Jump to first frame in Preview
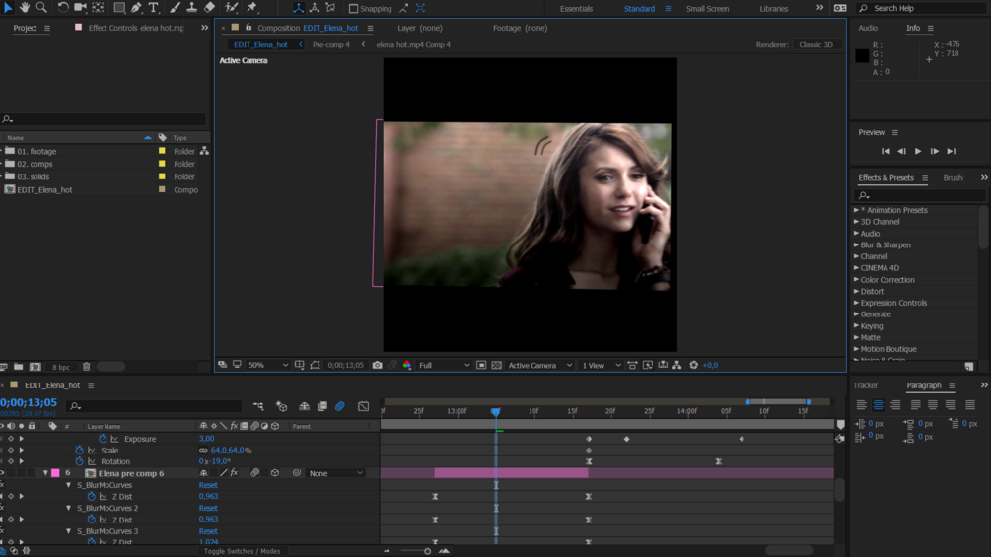 pos(885,152)
